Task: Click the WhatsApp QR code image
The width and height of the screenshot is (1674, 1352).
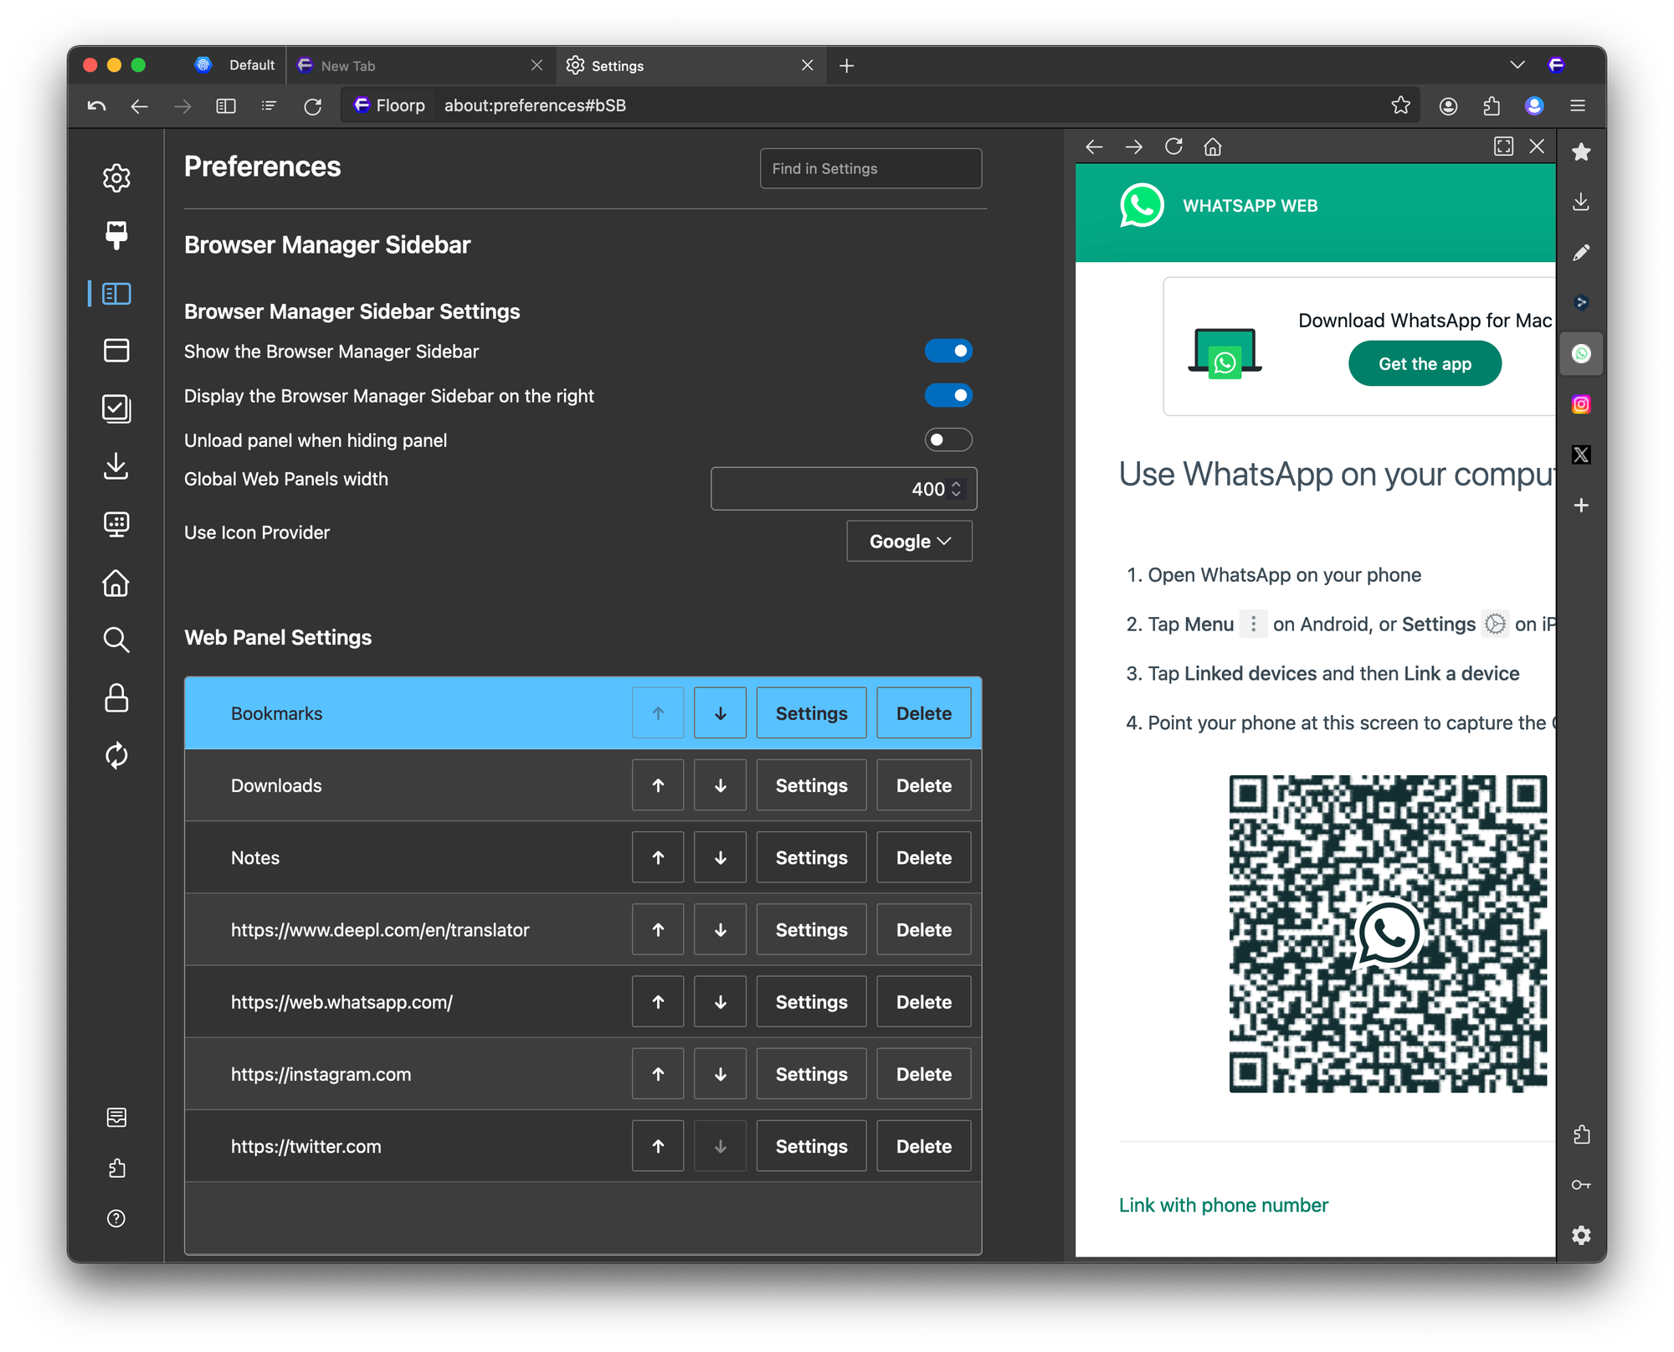Action: pos(1388,933)
